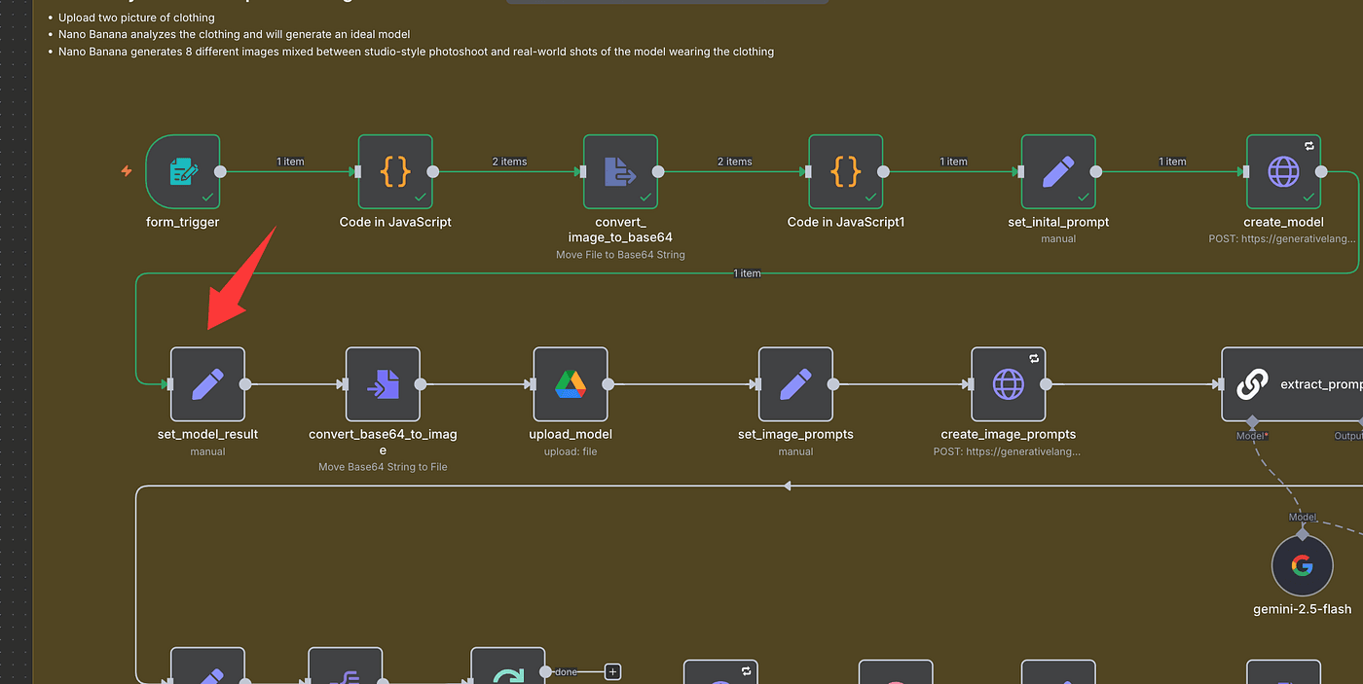1363x684 pixels.
Task: Select the first Code in JavaScript node
Action: (395, 172)
